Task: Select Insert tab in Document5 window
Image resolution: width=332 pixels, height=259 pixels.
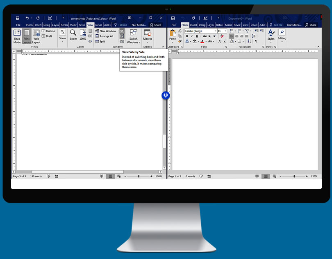Action: [x=193, y=25]
